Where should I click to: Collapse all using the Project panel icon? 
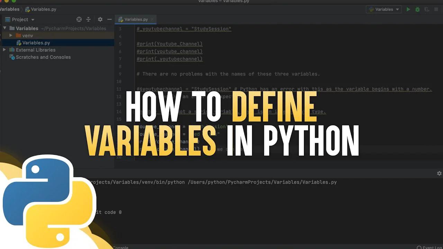click(88, 20)
